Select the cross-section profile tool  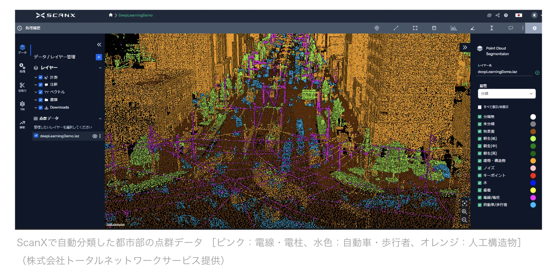click(x=454, y=28)
